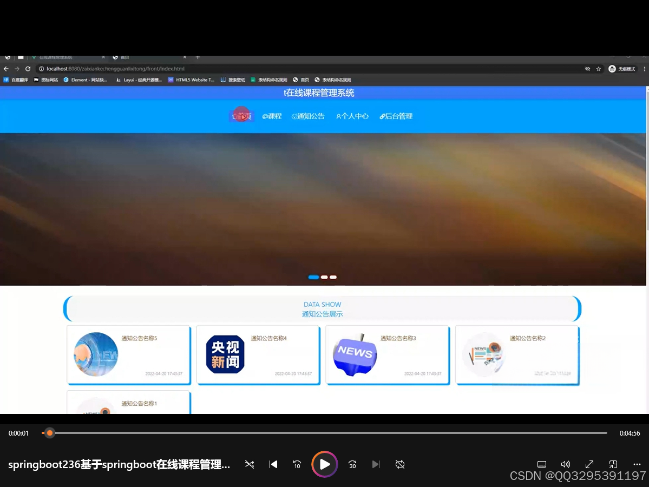Select the rewind 10 seconds icon
This screenshot has height=487, width=649.
(x=297, y=464)
